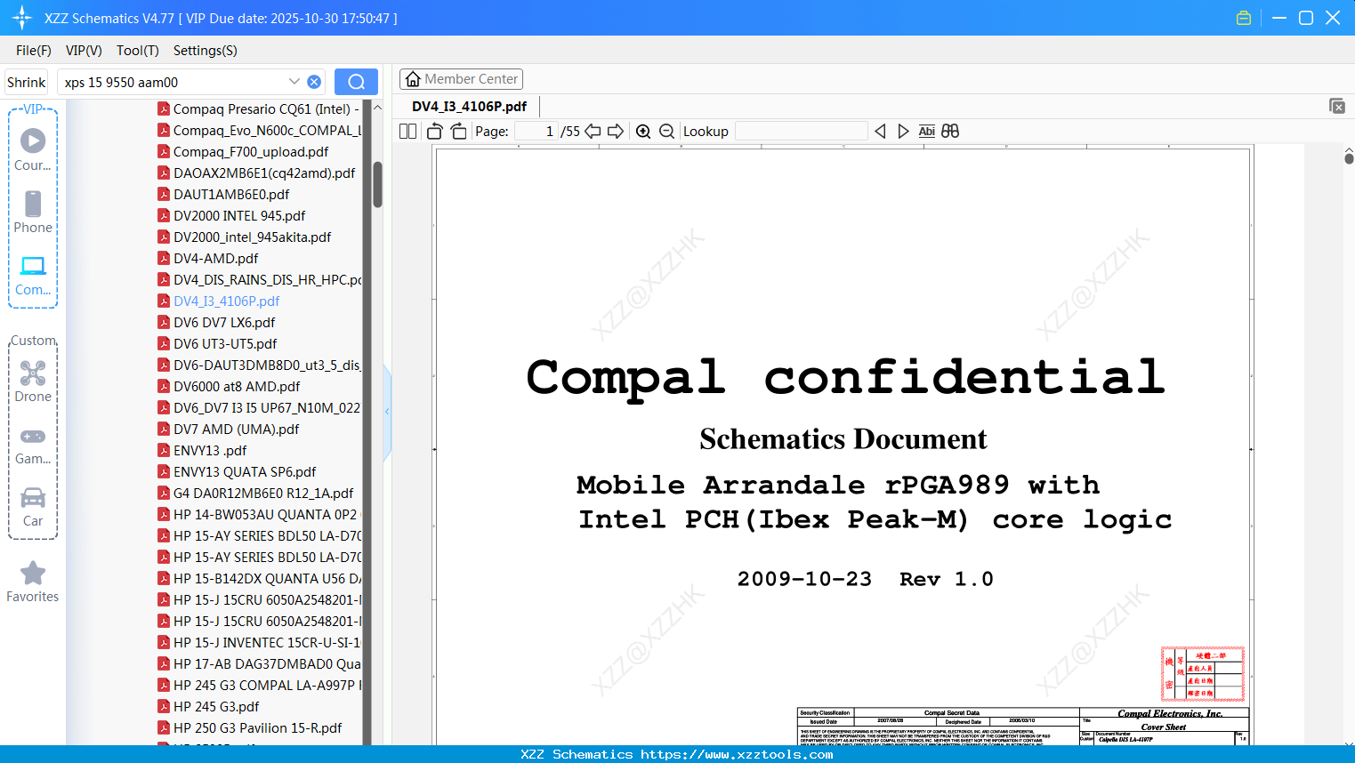Open Favorites star icon

(x=33, y=573)
